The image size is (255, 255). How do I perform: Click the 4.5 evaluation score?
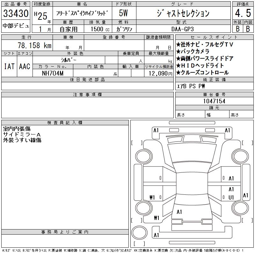243,13
